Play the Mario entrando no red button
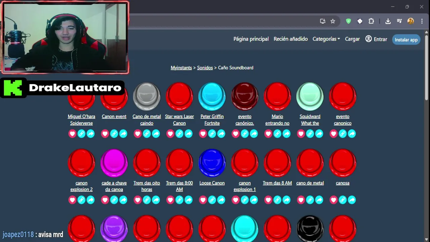This screenshot has height=242, width=430. pyautogui.click(x=277, y=96)
